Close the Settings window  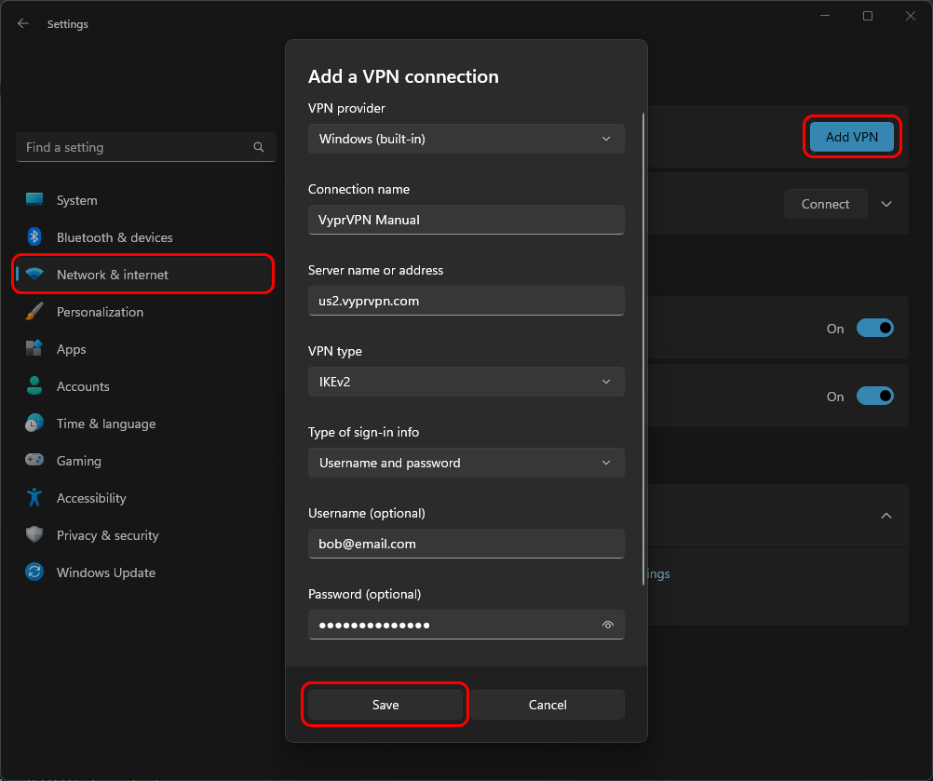pos(911,16)
